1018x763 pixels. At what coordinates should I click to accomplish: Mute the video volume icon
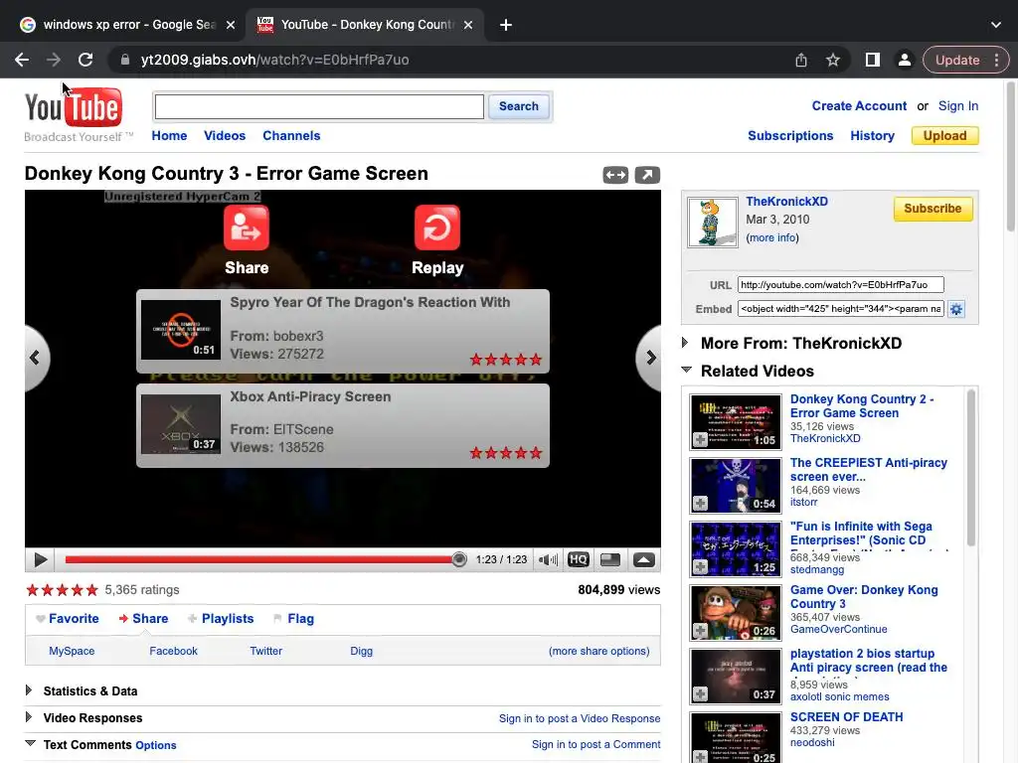[548, 560]
